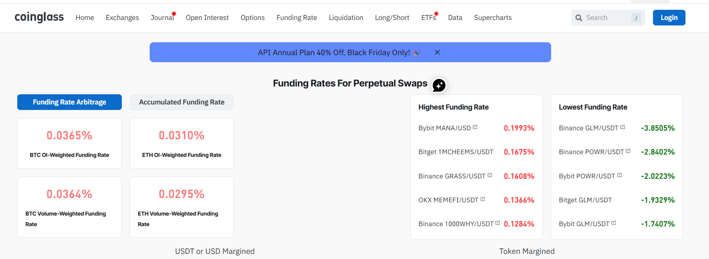Open the Journal menu item
709x259 pixels.
pyautogui.click(x=162, y=18)
